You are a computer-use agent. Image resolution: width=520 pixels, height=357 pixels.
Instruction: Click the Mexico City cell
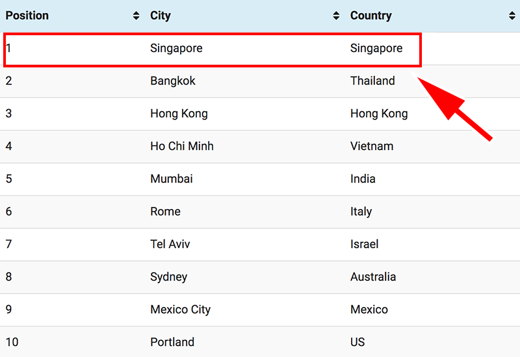point(181,310)
